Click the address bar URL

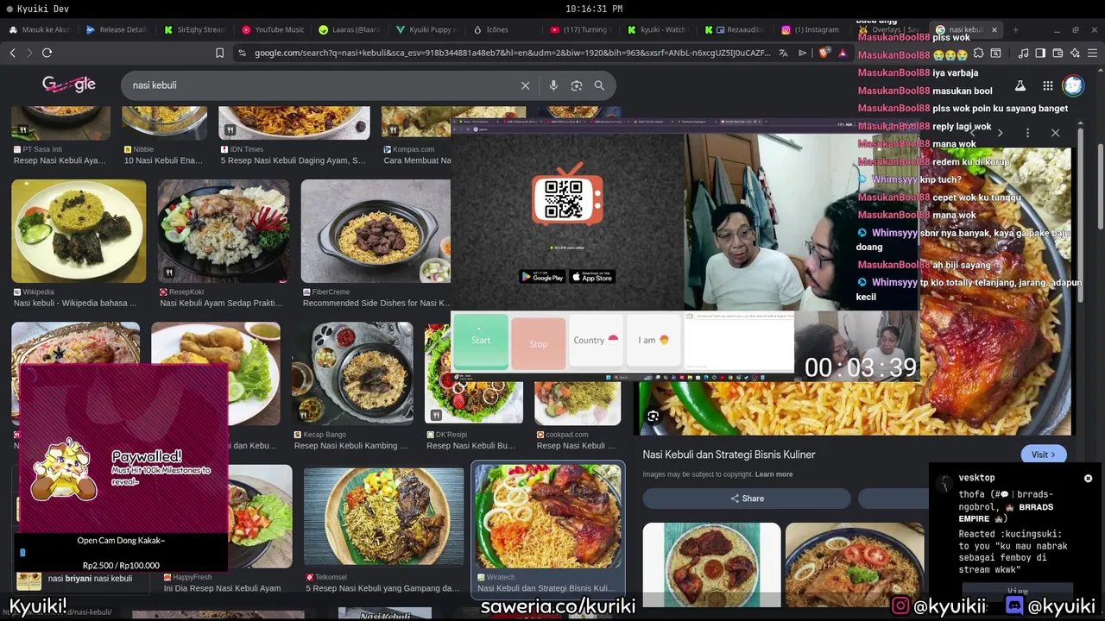512,53
